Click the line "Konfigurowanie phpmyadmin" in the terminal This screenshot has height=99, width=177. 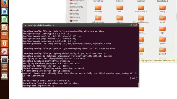coord(50,41)
